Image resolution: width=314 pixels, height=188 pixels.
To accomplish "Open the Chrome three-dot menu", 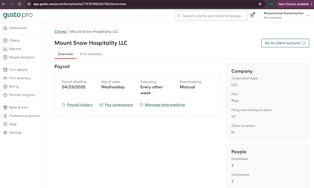I will click(x=311, y=4).
